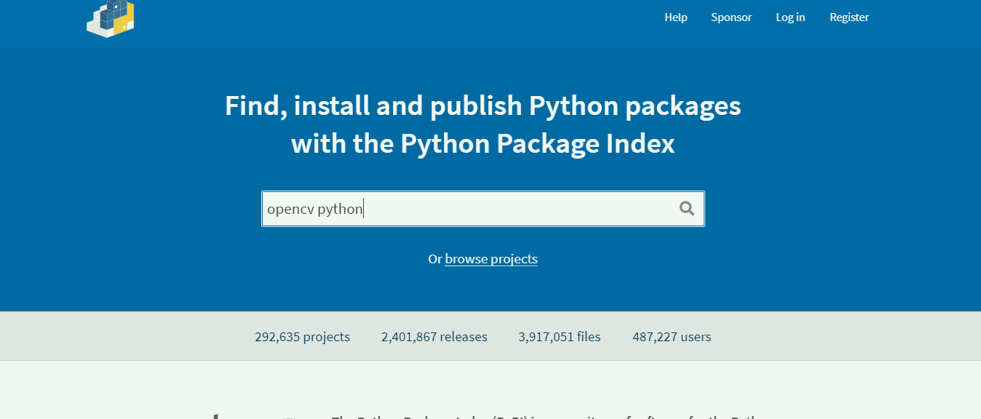
Task: Click the 'with the Python Package Index' line
Action: point(482,144)
